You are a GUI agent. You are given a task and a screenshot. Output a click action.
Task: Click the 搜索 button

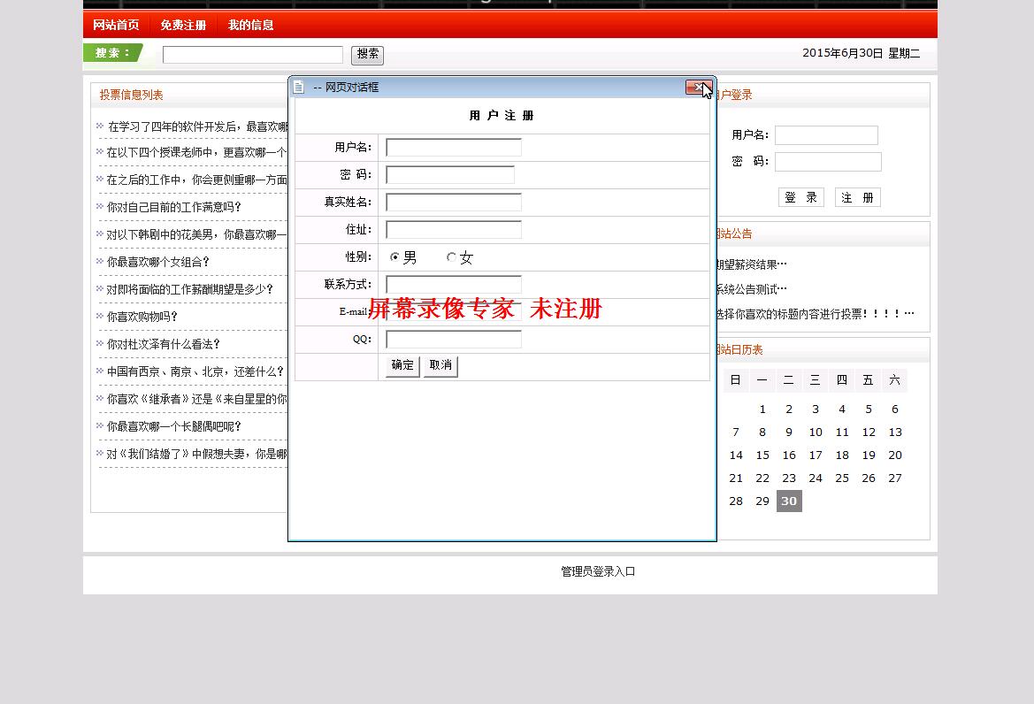pyautogui.click(x=367, y=55)
